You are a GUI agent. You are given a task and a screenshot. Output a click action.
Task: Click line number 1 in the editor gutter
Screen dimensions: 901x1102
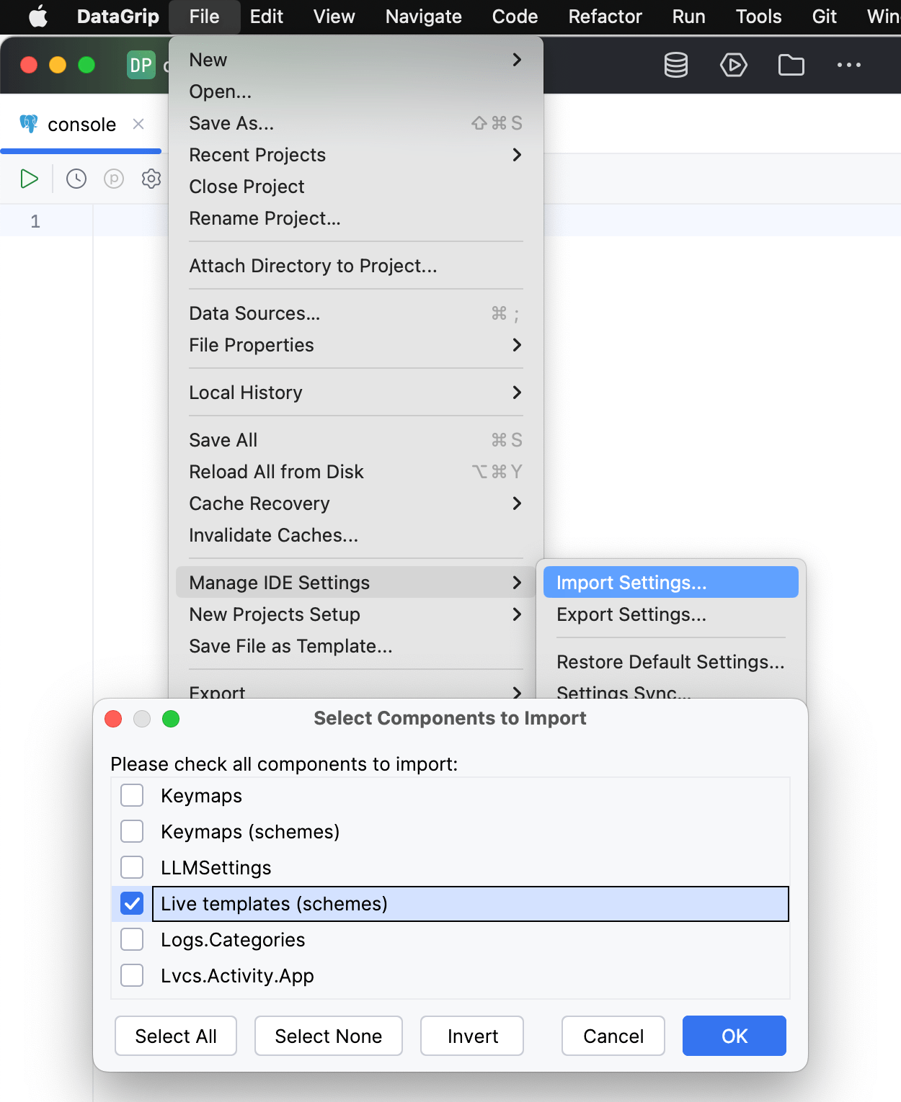click(x=35, y=221)
